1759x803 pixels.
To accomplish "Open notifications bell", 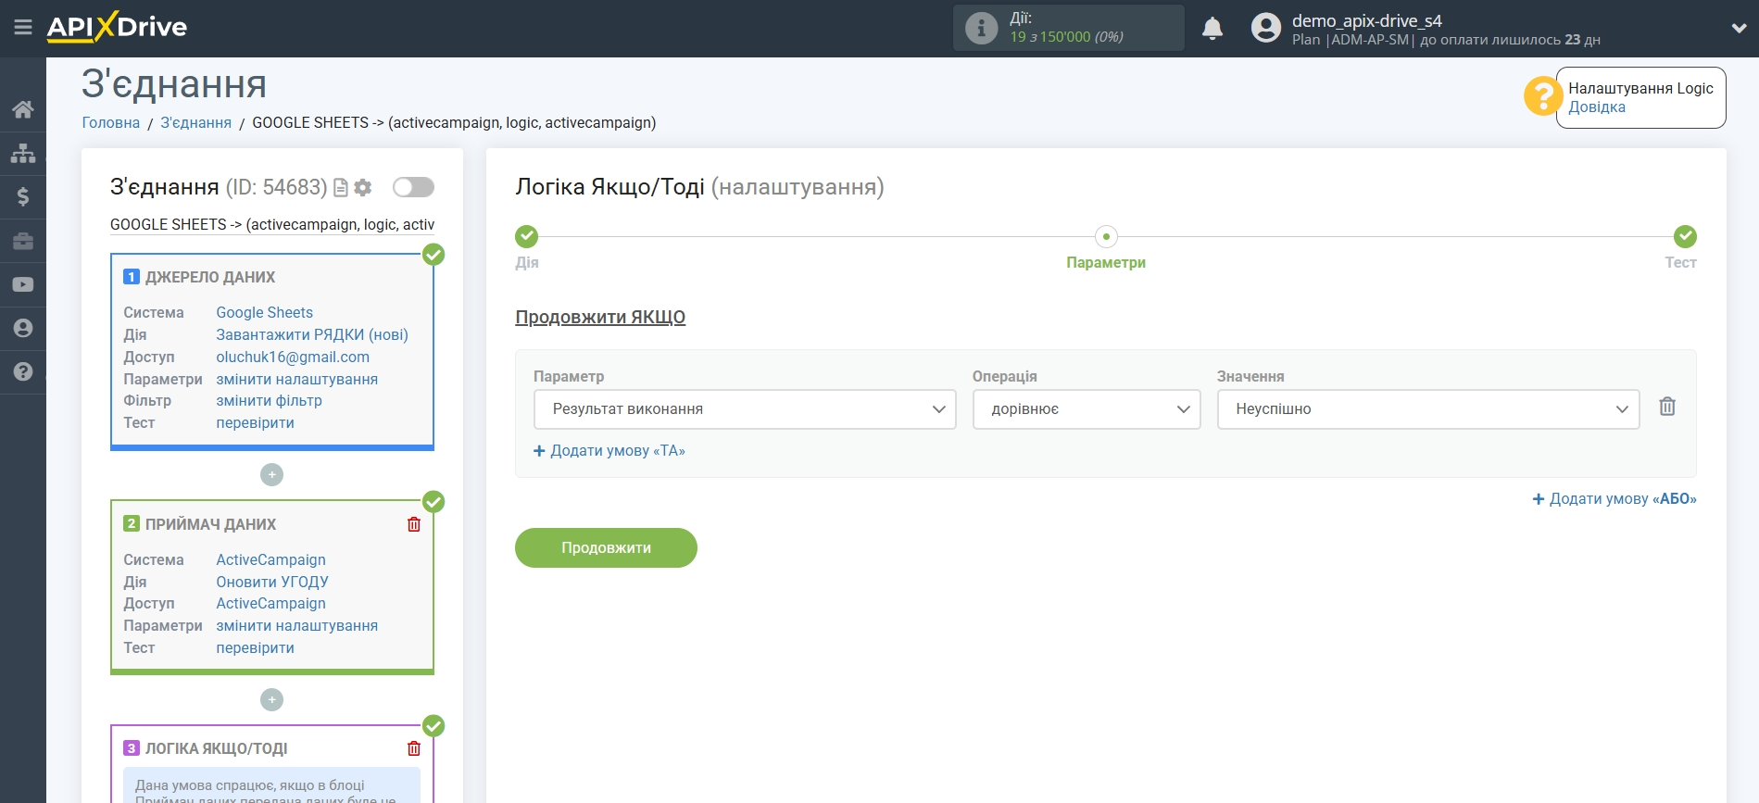I will point(1212,29).
